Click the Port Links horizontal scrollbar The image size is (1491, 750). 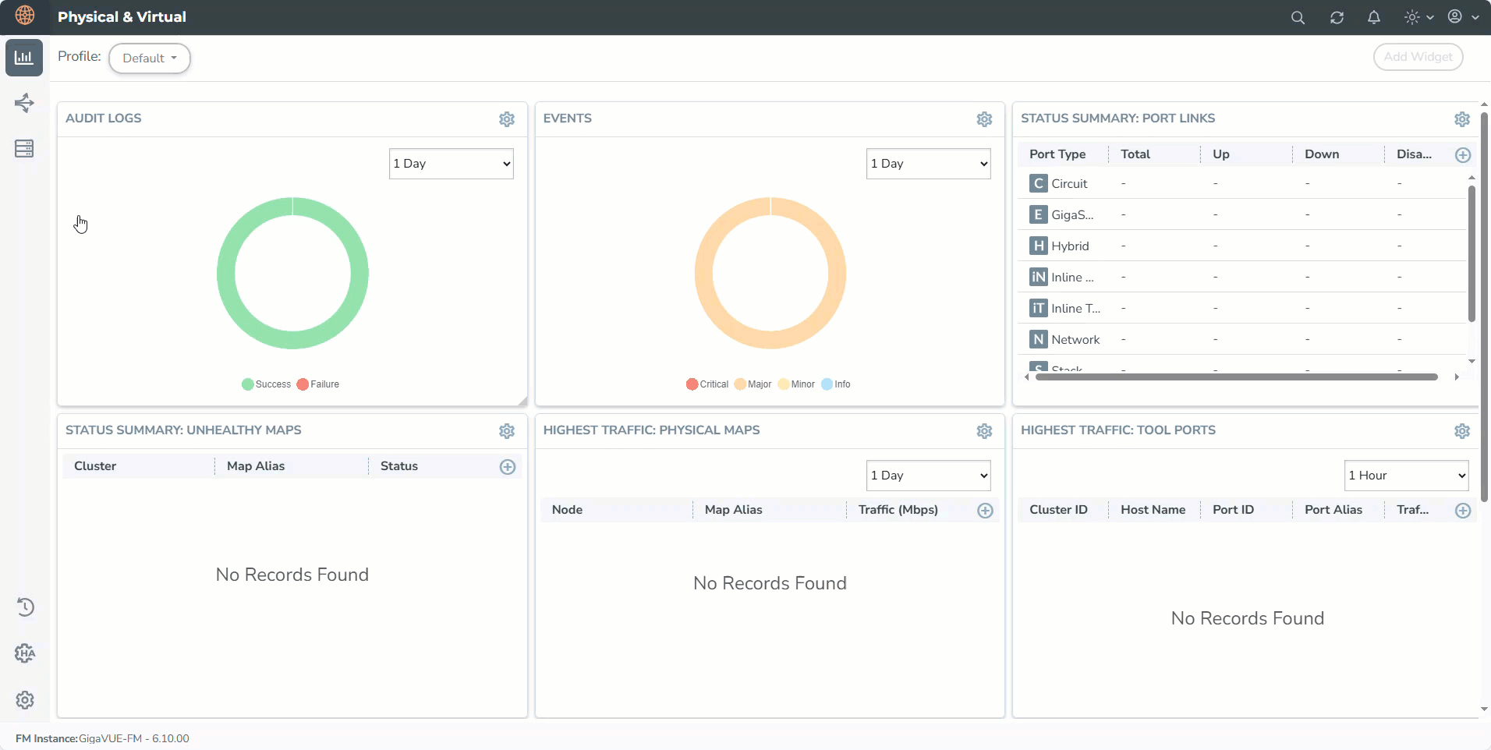pyautogui.click(x=1236, y=377)
